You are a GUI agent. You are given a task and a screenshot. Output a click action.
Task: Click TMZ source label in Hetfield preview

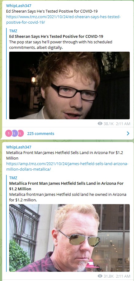pyautogui.click(x=13, y=178)
